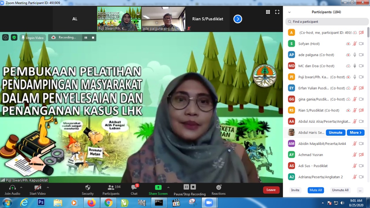Click the green Share Screen icon
The width and height of the screenshot is (370, 208).
click(x=158, y=188)
